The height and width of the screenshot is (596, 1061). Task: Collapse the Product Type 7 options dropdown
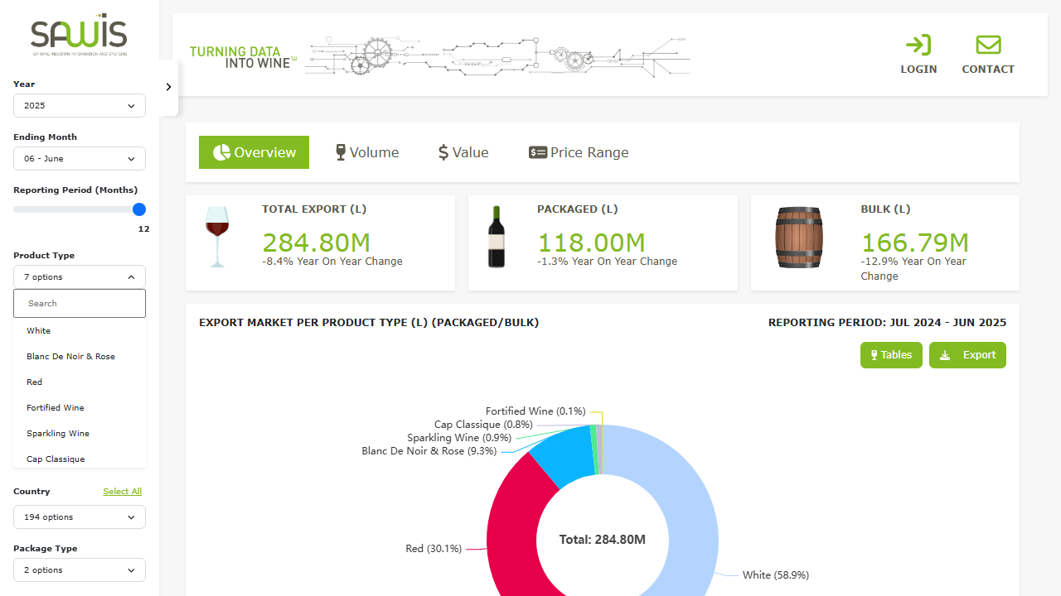coord(80,276)
